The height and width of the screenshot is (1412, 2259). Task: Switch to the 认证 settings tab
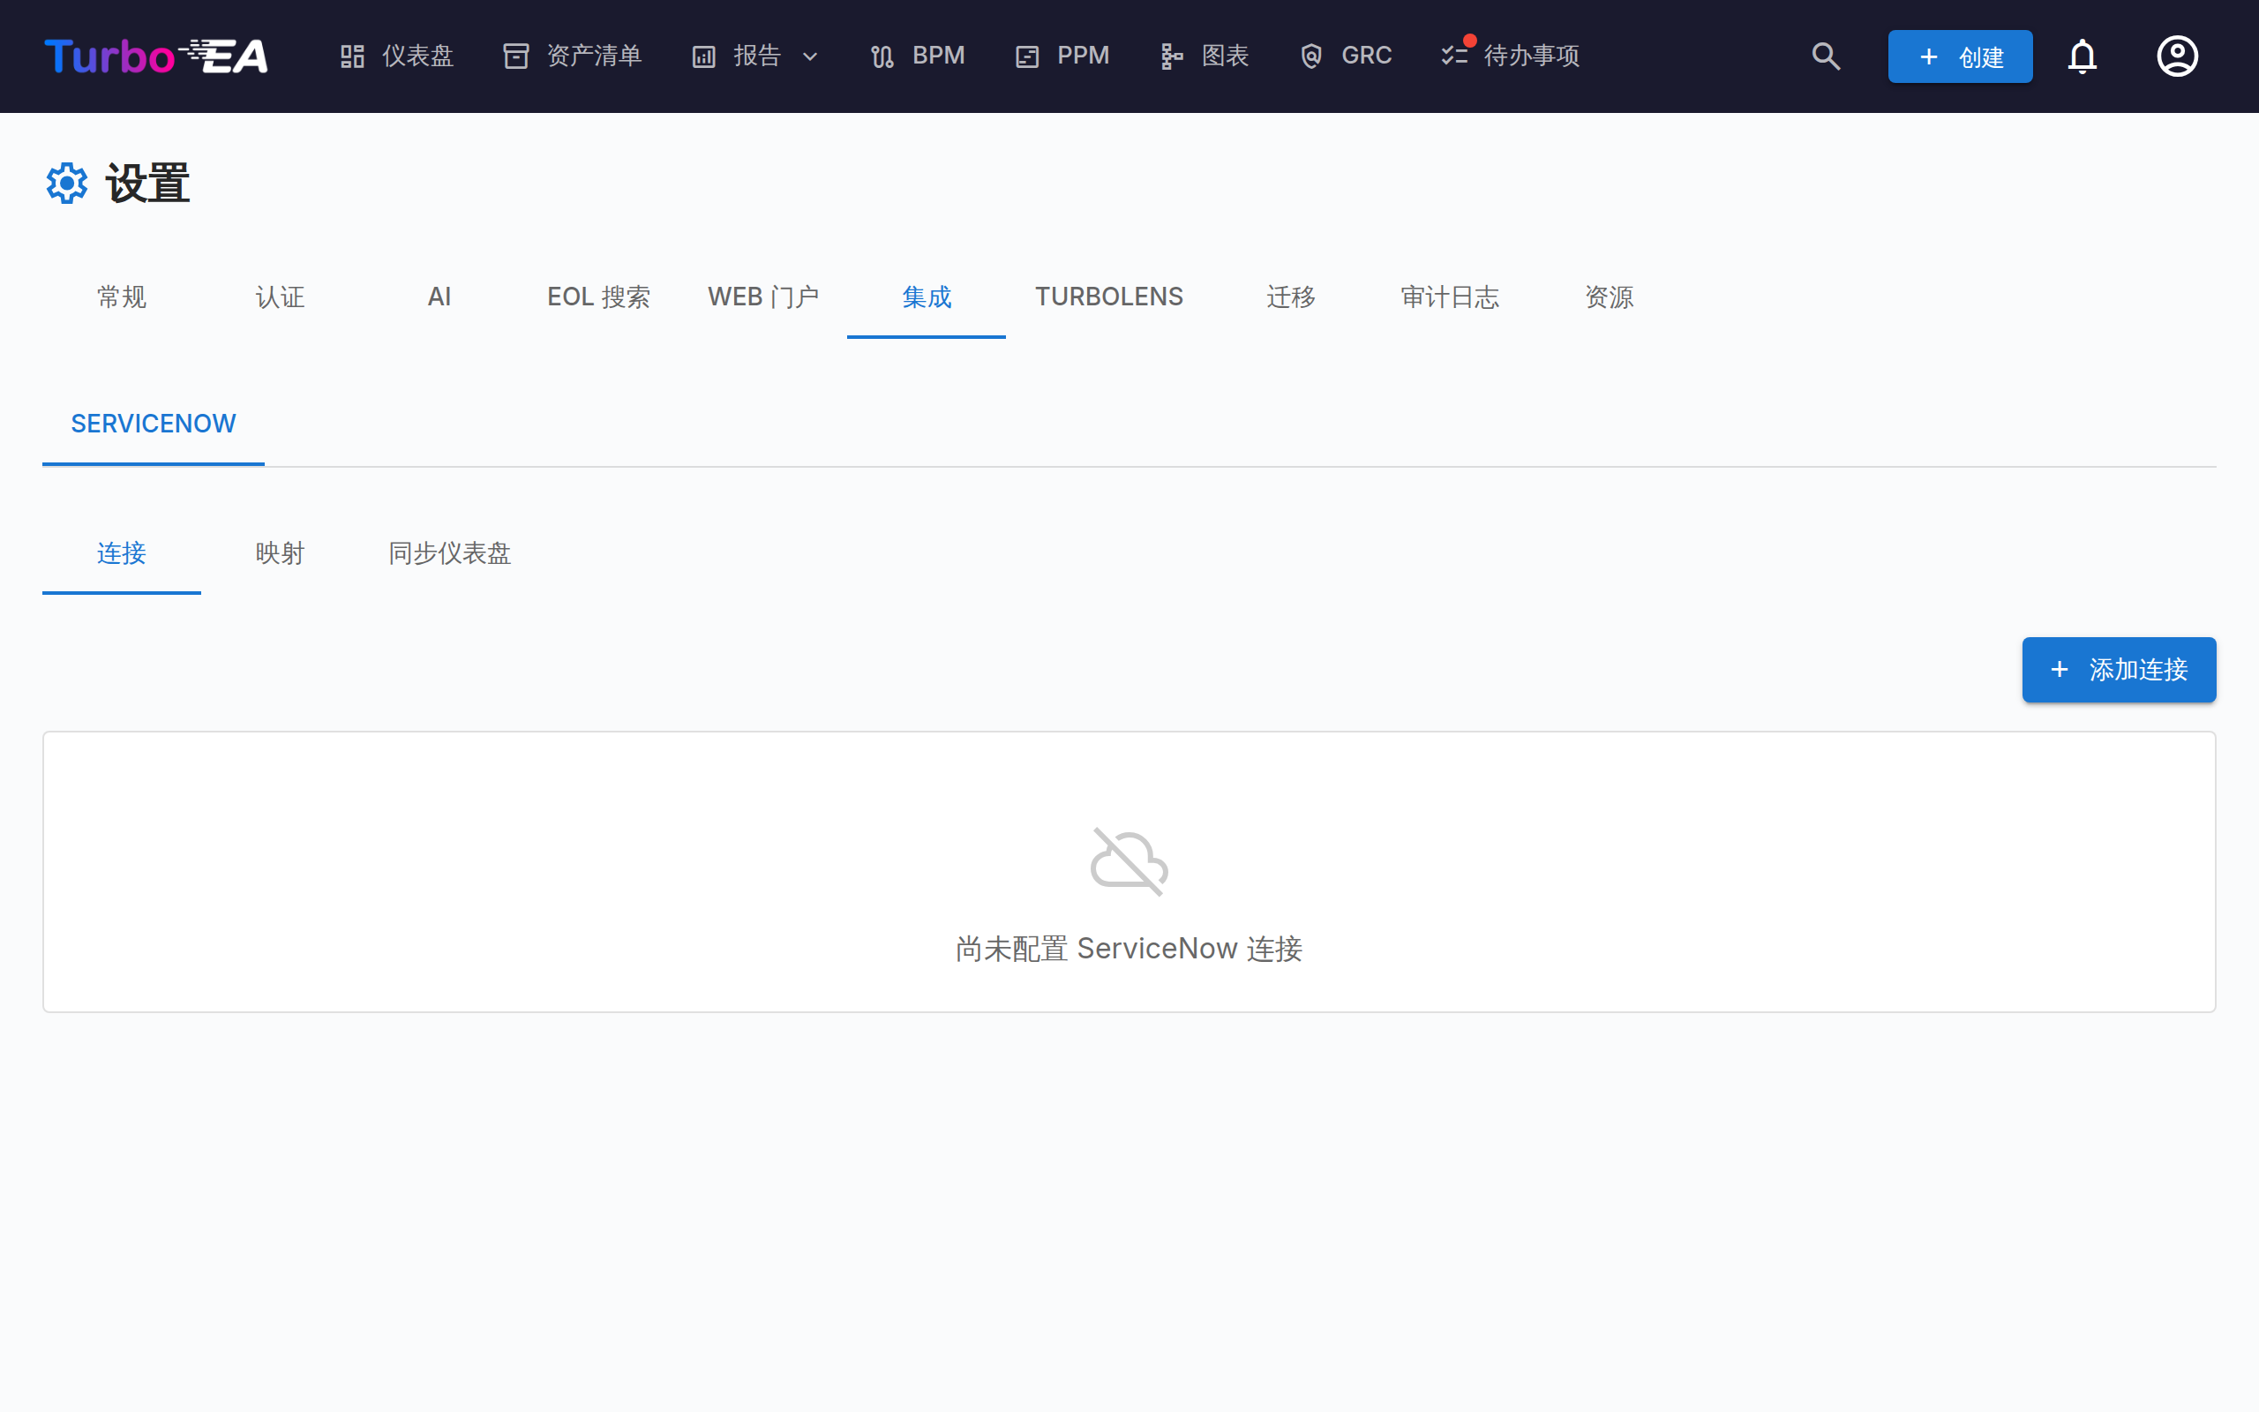tap(280, 297)
